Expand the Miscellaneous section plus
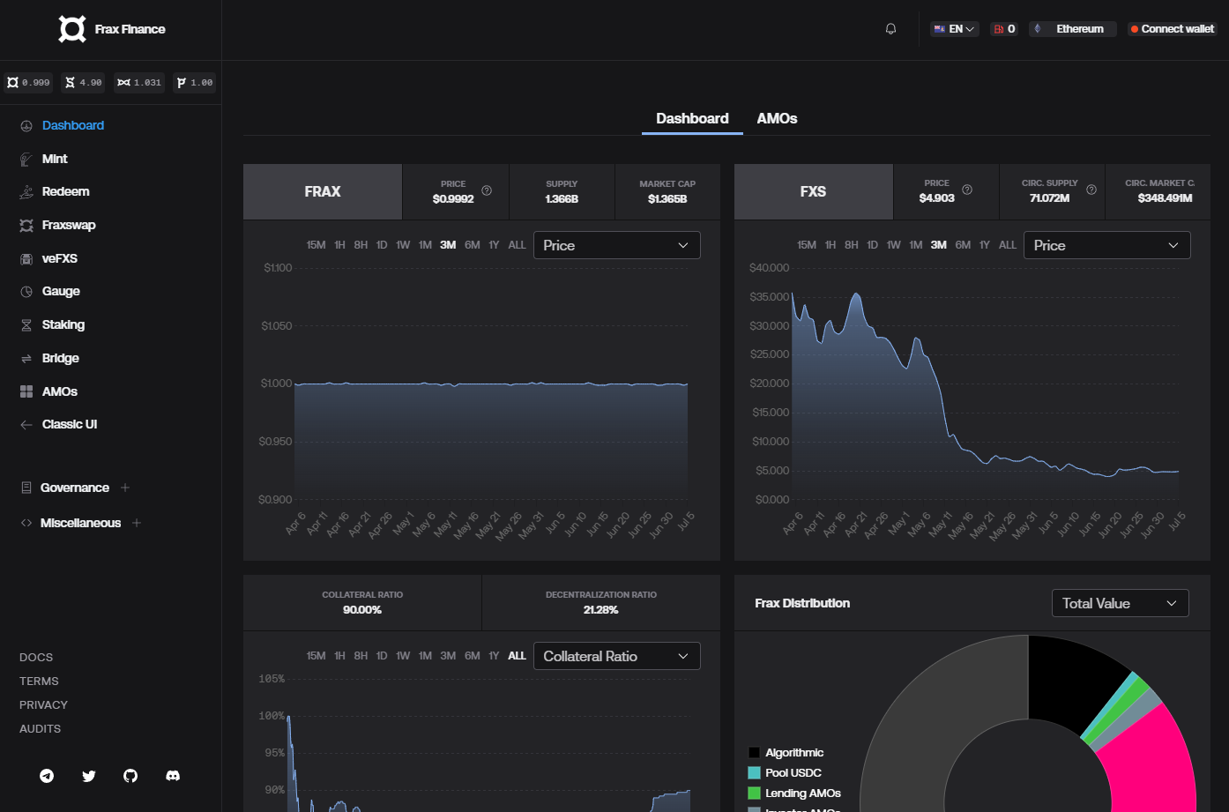 click(x=137, y=523)
